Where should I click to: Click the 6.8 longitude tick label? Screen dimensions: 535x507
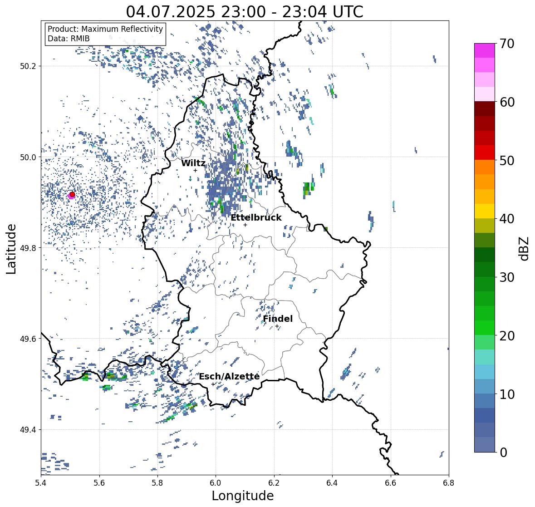coord(449,483)
